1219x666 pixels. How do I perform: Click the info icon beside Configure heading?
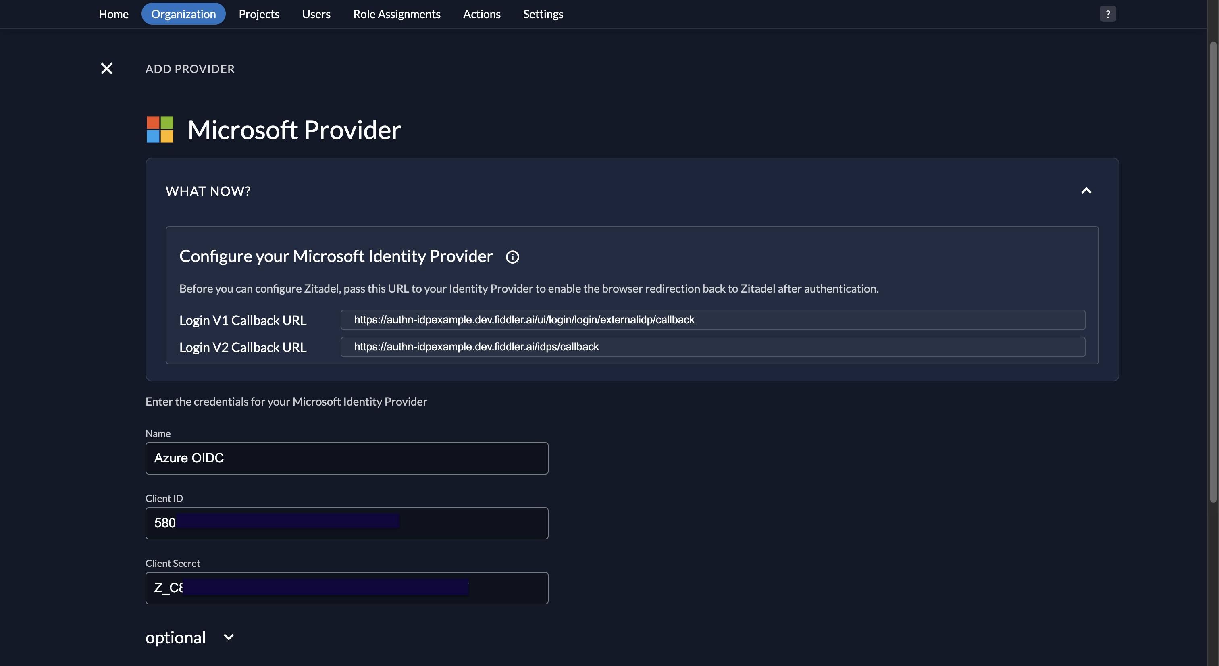tap(512, 257)
